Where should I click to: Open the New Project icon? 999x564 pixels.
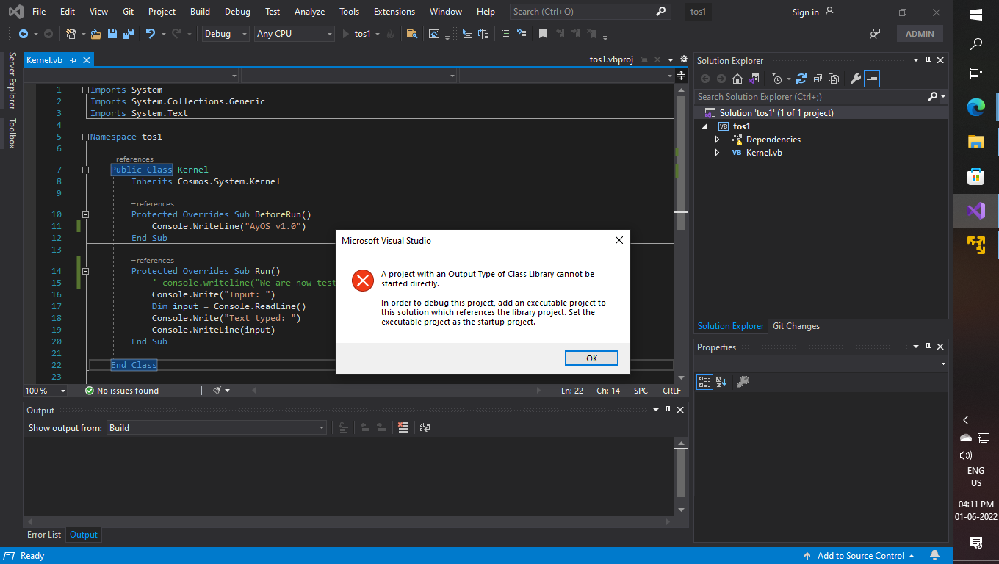coord(70,33)
